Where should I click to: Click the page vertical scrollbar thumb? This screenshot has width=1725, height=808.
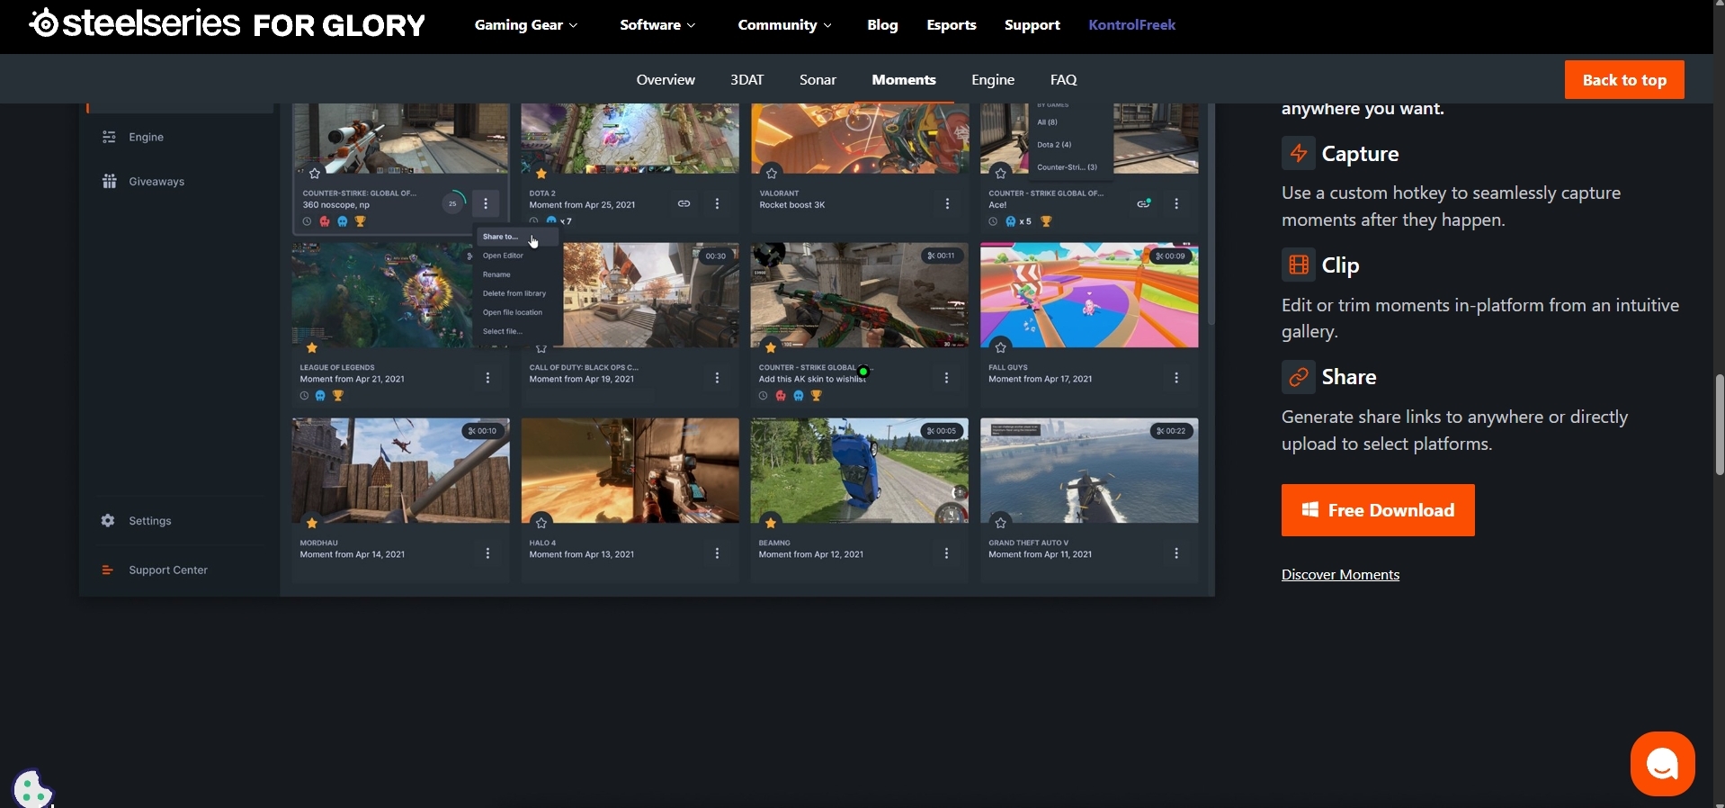click(x=1719, y=425)
